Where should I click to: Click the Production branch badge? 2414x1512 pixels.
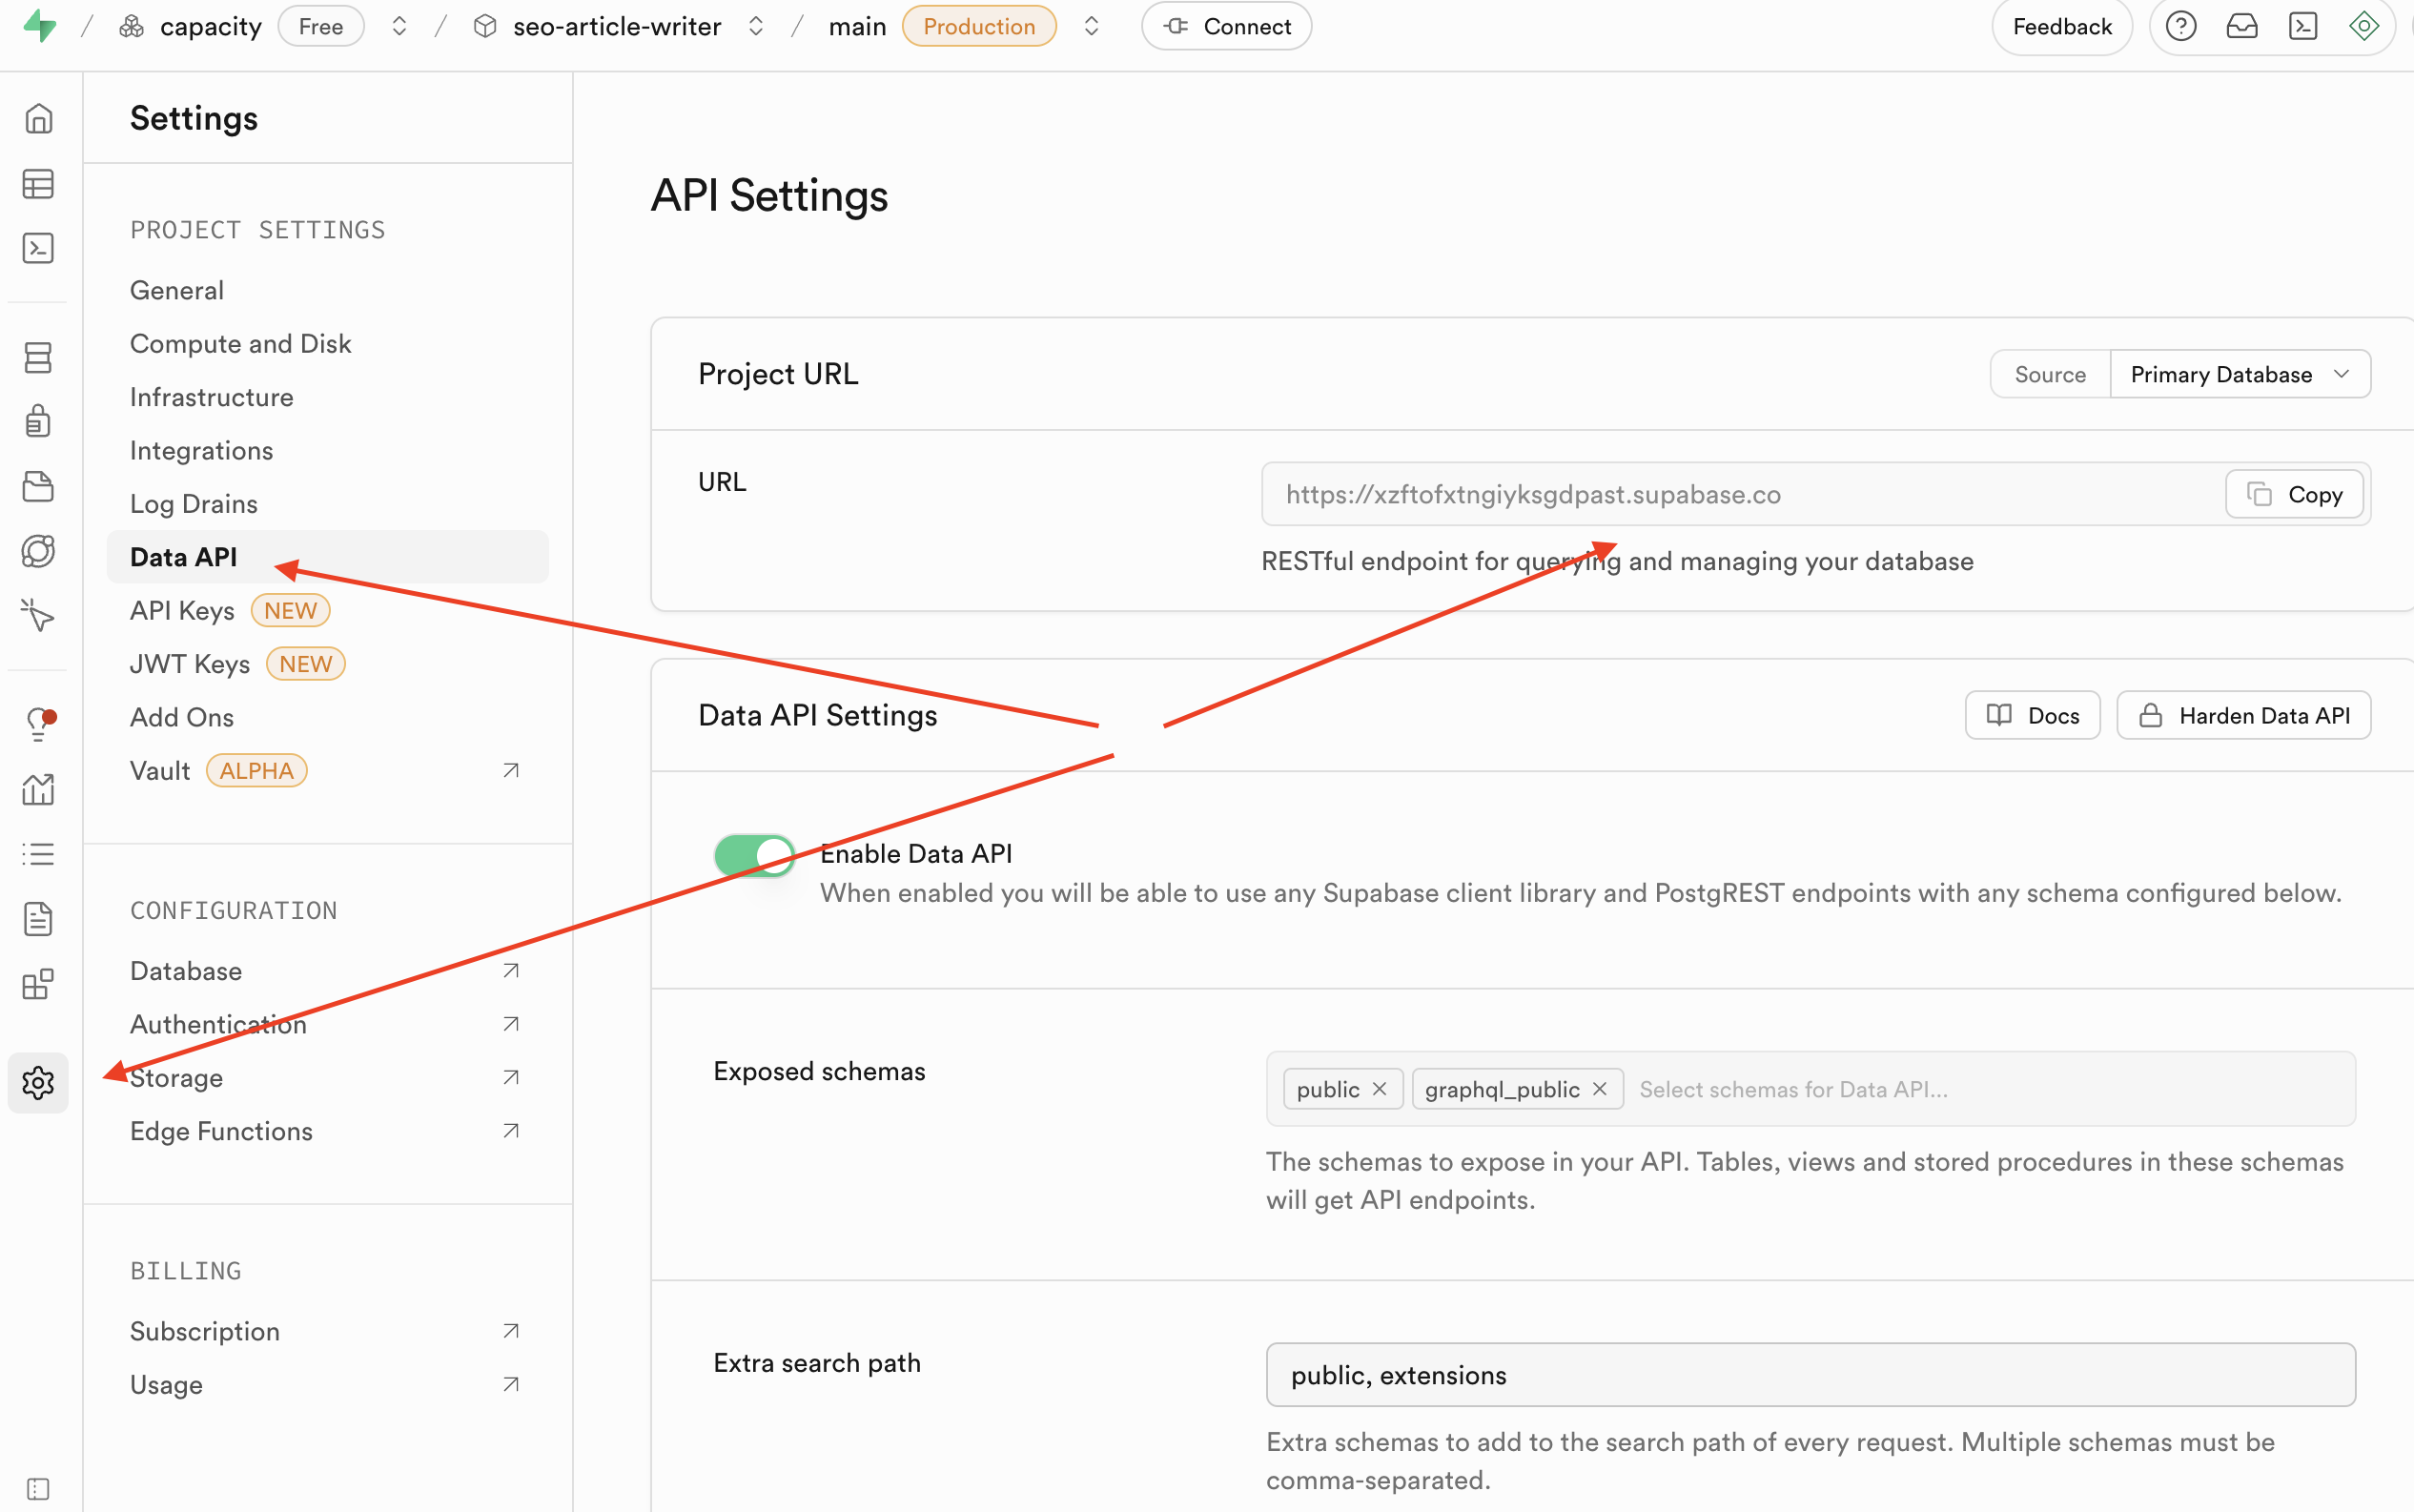(978, 26)
